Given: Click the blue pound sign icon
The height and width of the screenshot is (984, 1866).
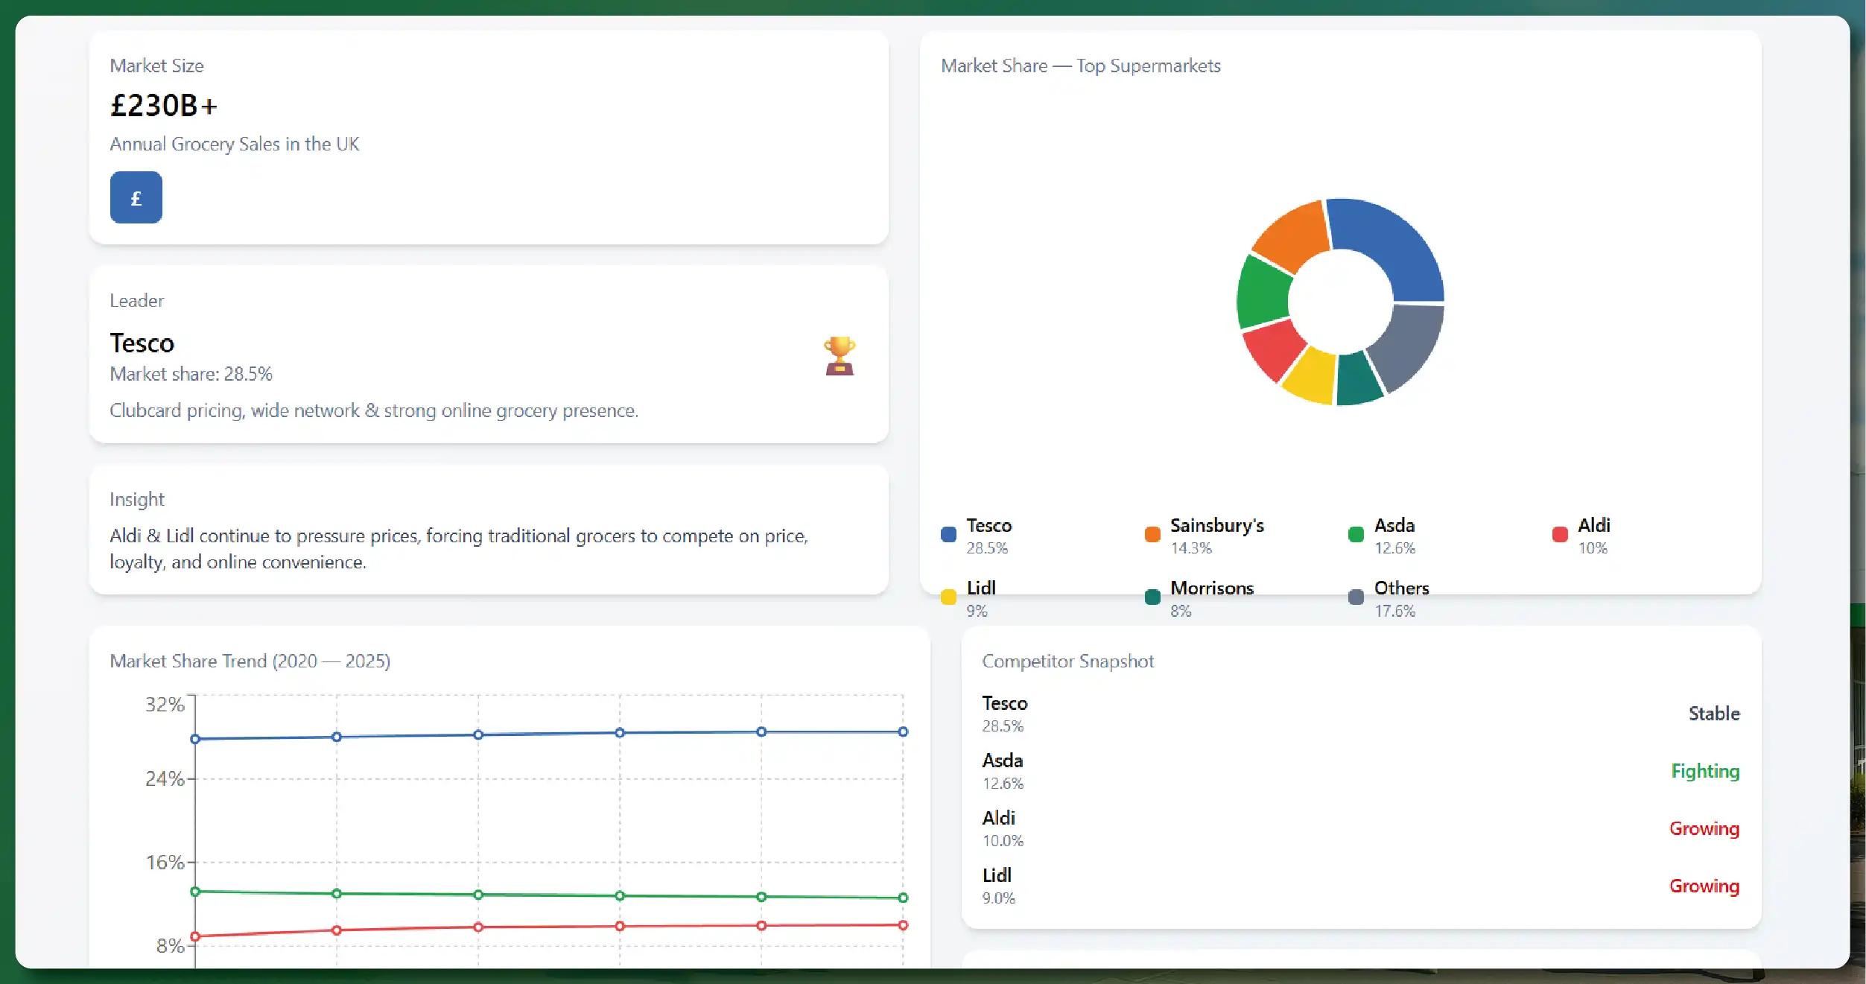Looking at the screenshot, I should (x=136, y=197).
